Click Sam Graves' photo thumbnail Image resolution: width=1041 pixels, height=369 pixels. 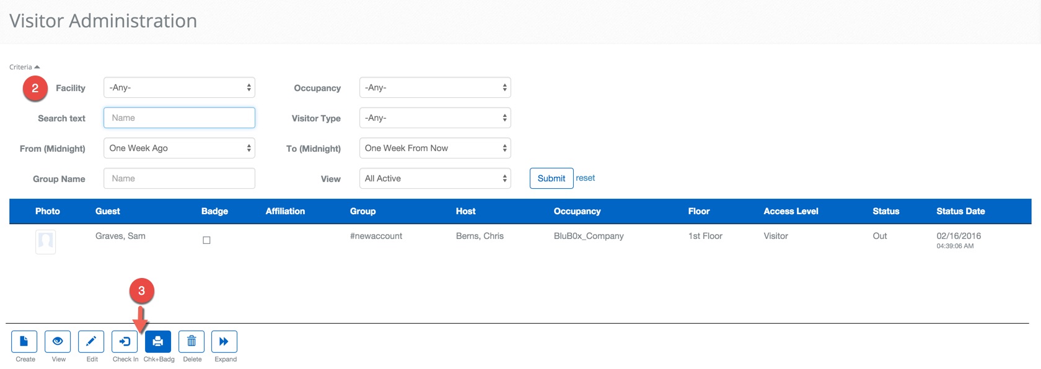coord(46,241)
